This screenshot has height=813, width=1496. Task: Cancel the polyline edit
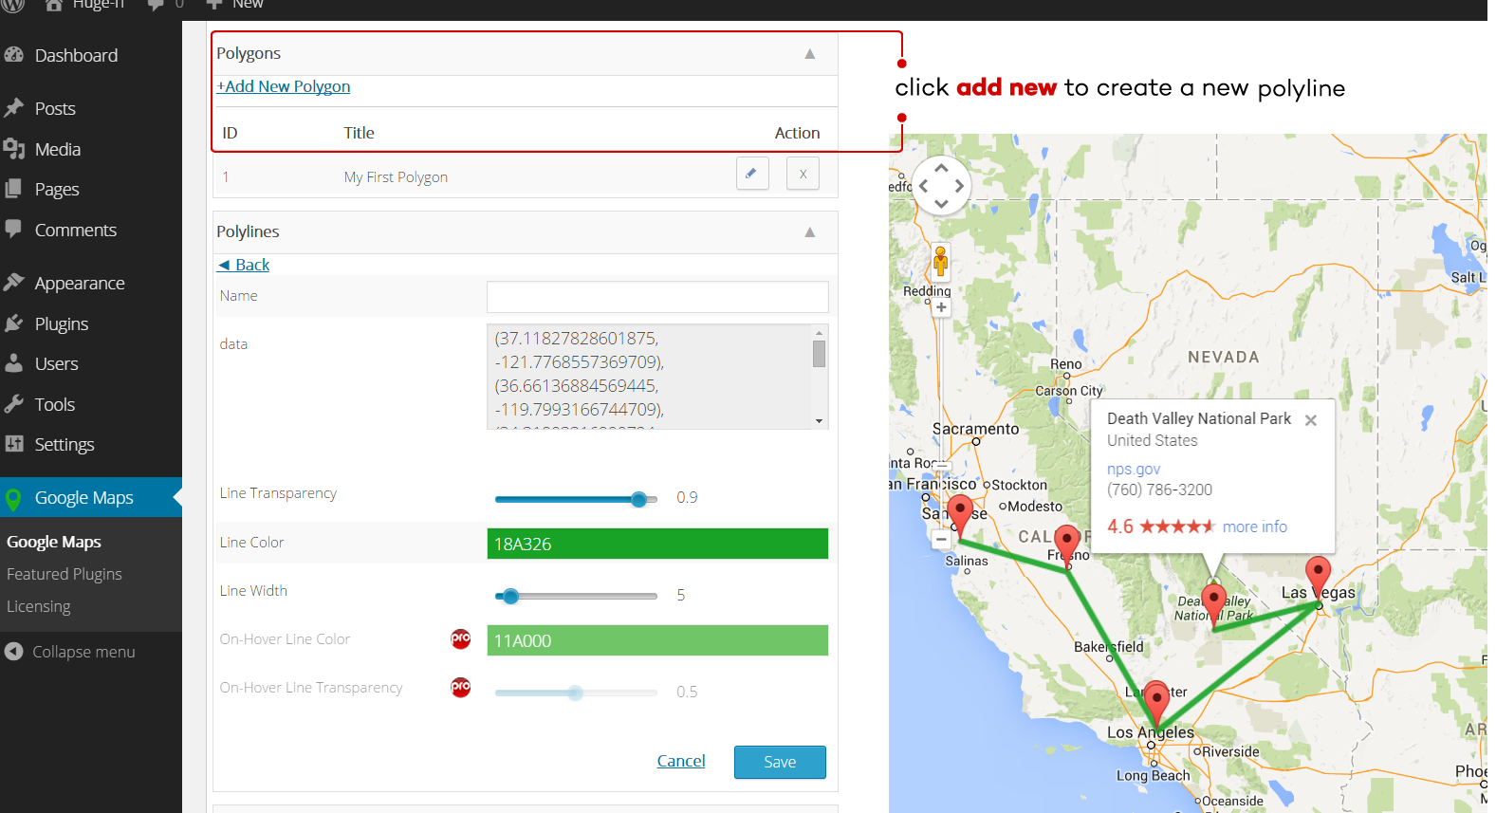click(x=681, y=761)
